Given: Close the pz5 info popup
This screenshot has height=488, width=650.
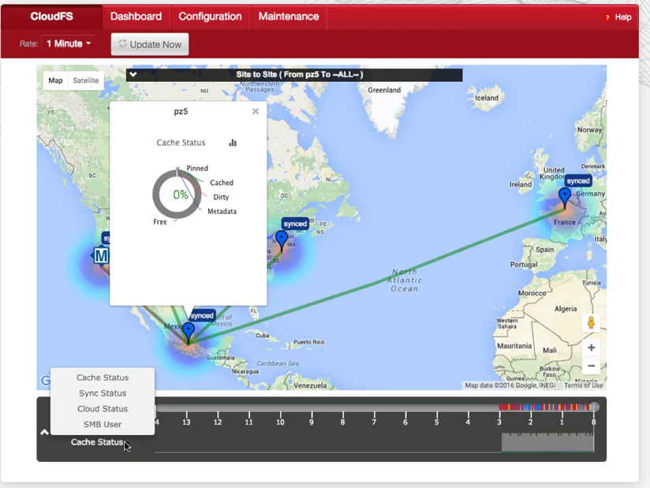Looking at the screenshot, I should pyautogui.click(x=256, y=111).
